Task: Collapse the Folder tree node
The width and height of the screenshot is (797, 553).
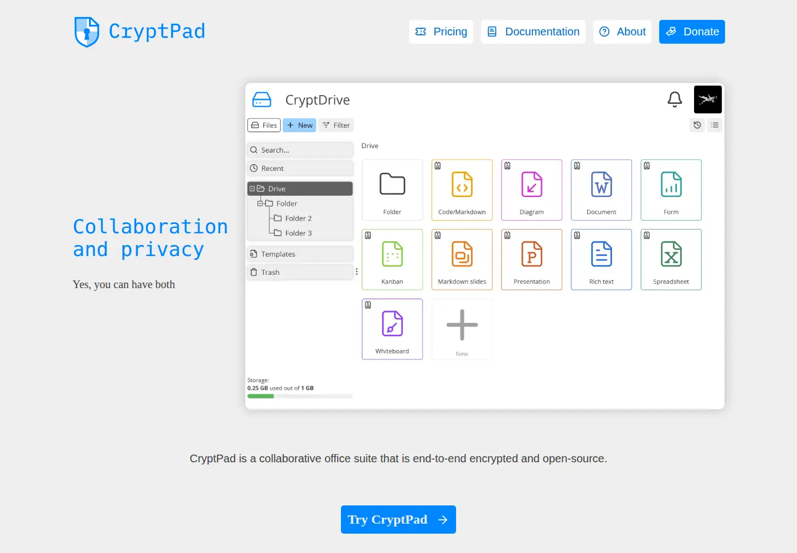Action: (x=260, y=204)
